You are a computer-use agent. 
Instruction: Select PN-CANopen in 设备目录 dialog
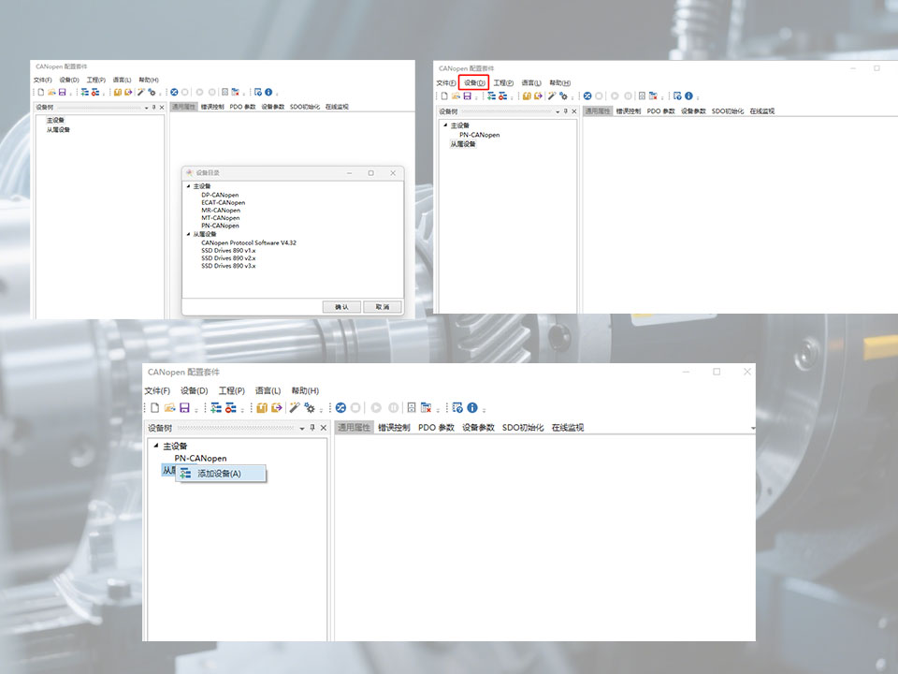click(x=220, y=226)
